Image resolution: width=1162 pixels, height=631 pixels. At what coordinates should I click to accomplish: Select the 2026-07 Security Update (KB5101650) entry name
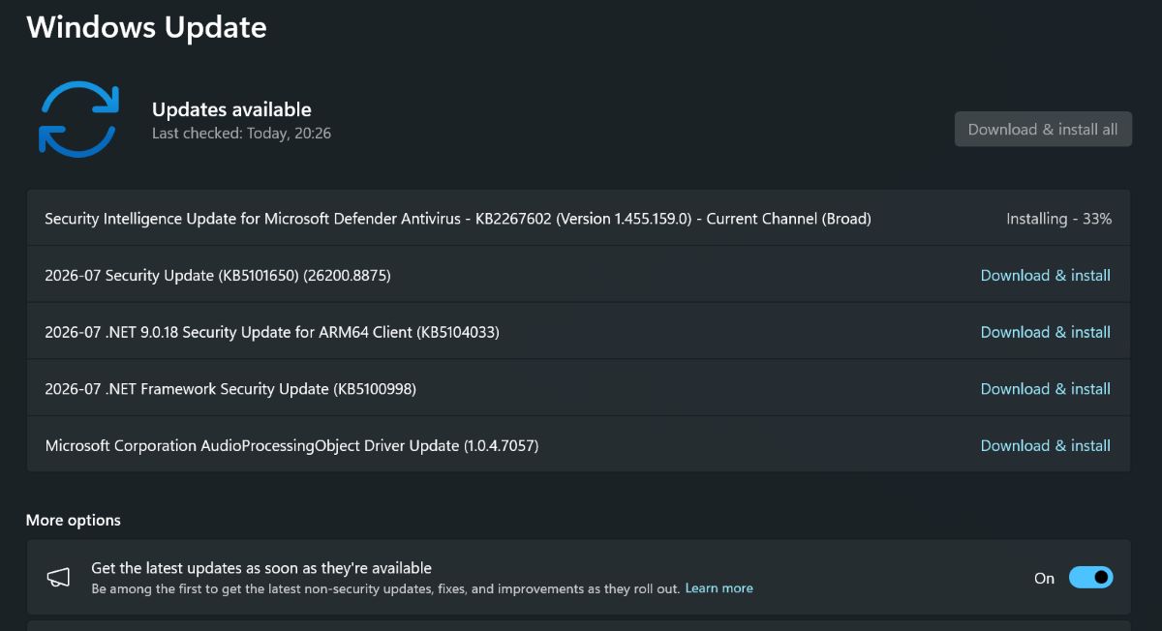tap(218, 276)
